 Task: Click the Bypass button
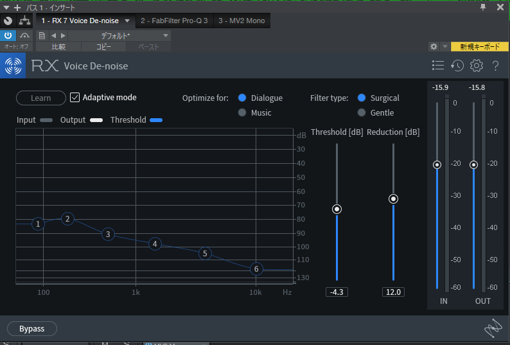tap(32, 329)
